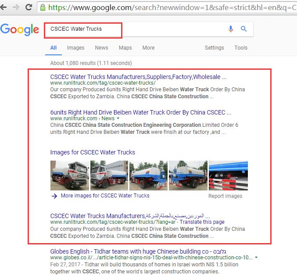Switch to the News tab
Viewport: 297px width, 276px height.
pos(101,48)
